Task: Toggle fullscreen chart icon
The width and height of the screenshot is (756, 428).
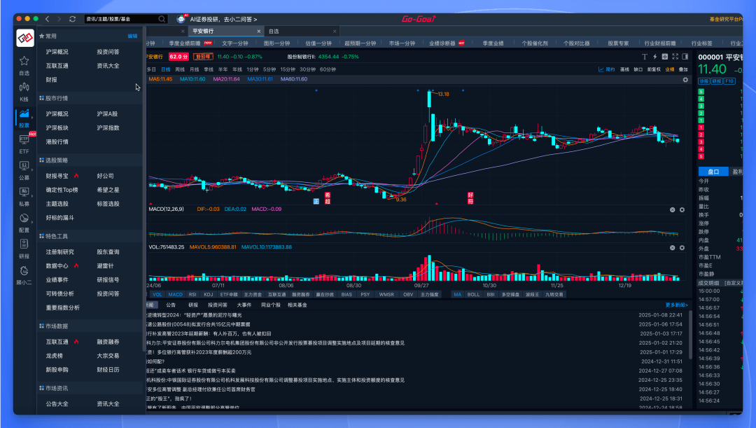Action: click(x=675, y=57)
